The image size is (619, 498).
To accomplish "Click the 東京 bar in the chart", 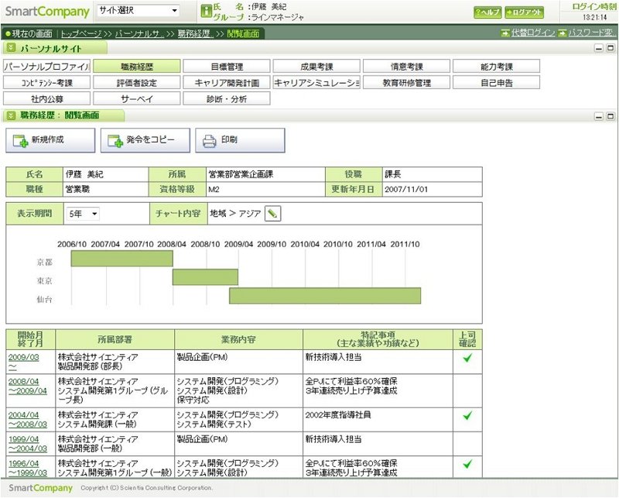I will 205,277.
